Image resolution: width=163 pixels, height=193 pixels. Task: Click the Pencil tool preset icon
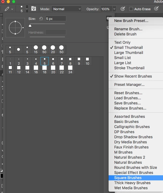coord(7,9)
